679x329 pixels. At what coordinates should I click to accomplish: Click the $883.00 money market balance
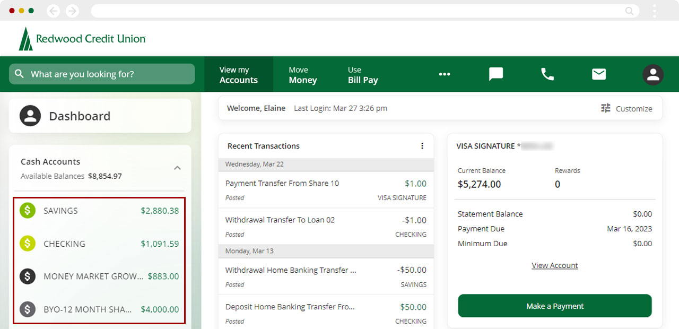click(x=163, y=276)
